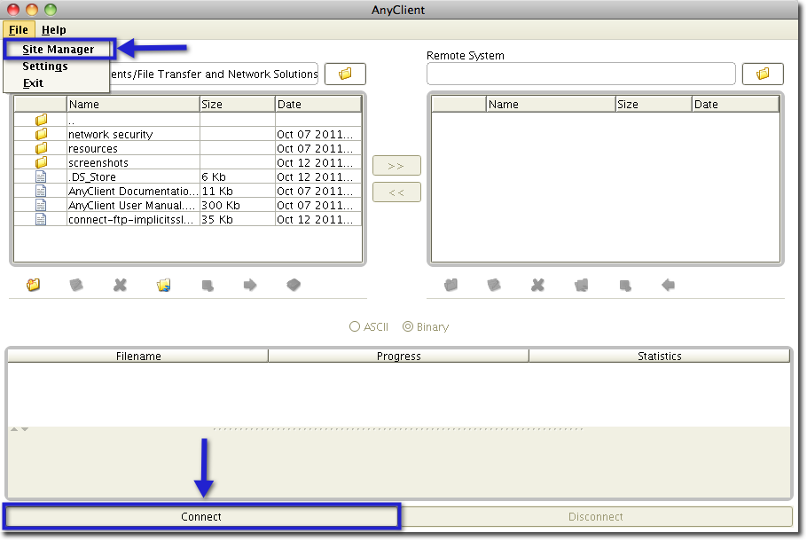Click the >> upload transfer button
Viewport: 807px width, 541px height.
pos(396,166)
